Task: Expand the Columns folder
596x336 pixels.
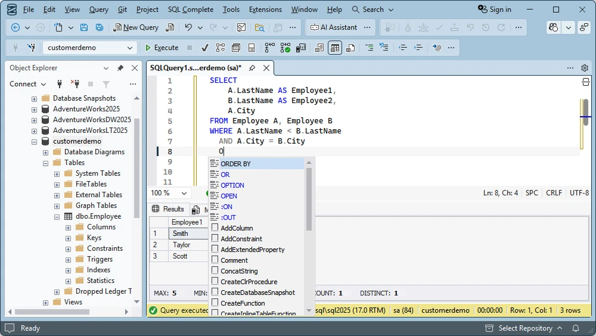Action: 69,228
